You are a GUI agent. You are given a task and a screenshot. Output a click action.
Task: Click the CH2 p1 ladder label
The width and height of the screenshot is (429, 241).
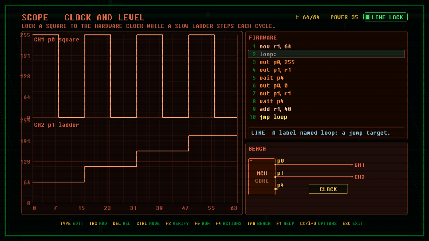pyautogui.click(x=57, y=125)
